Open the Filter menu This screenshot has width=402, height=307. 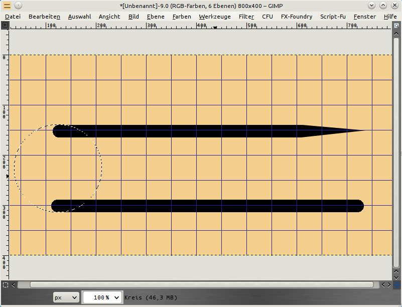click(x=246, y=17)
